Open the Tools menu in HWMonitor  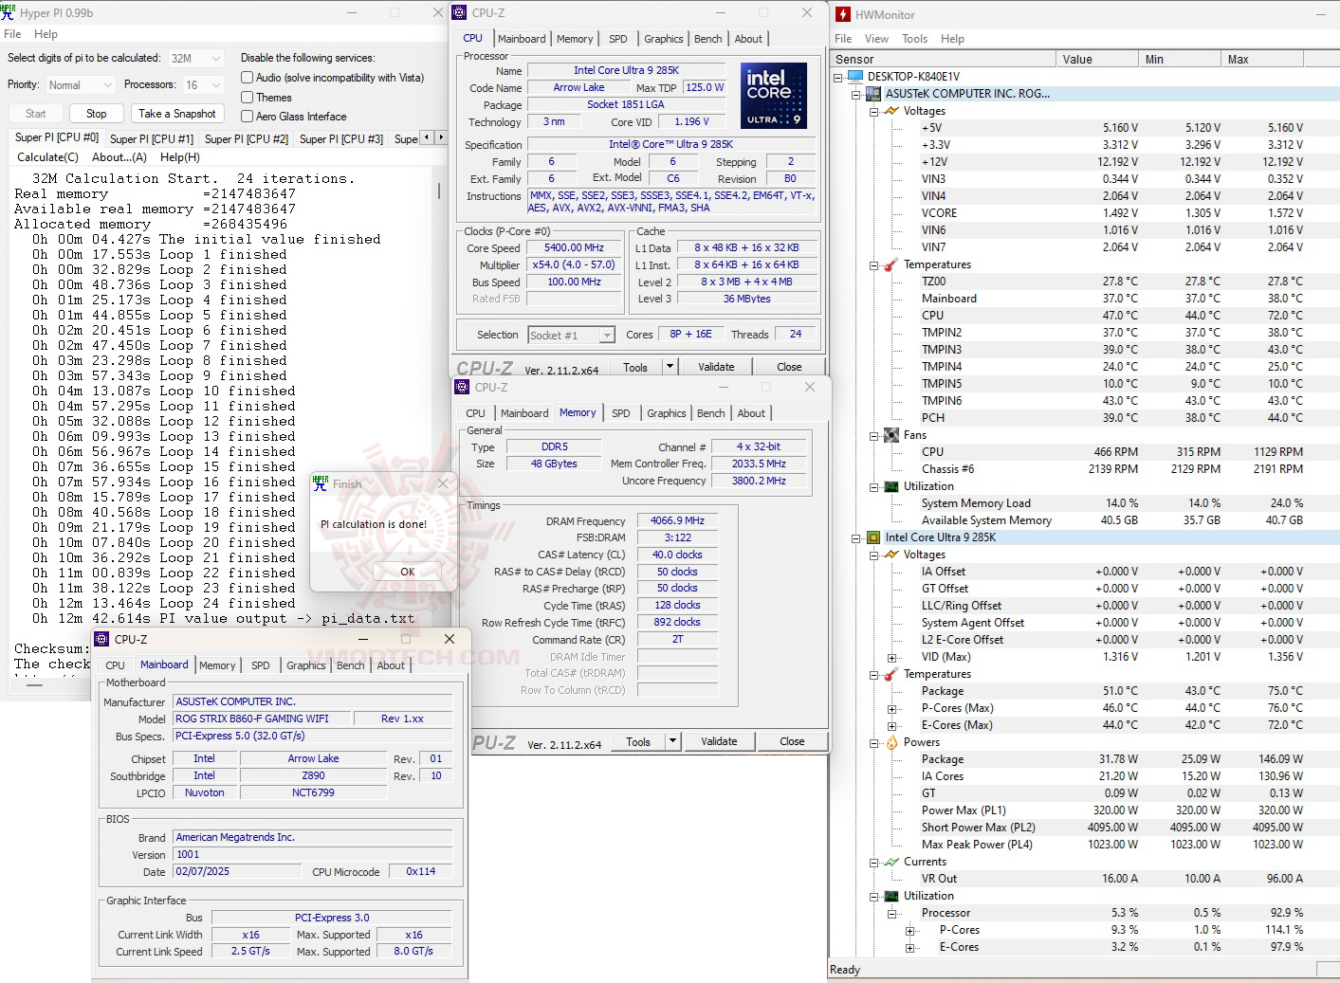[915, 39]
